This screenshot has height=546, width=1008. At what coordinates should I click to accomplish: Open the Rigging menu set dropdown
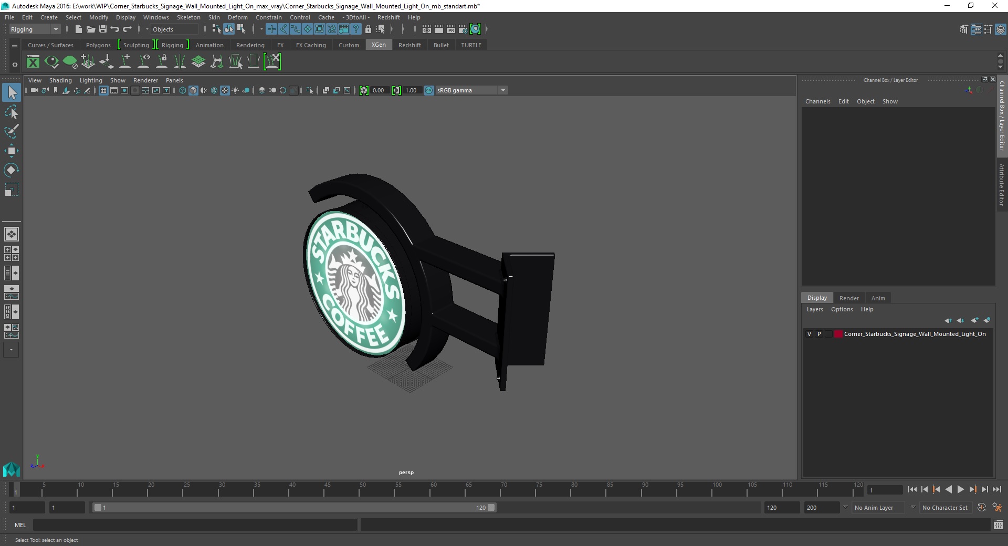(x=35, y=29)
